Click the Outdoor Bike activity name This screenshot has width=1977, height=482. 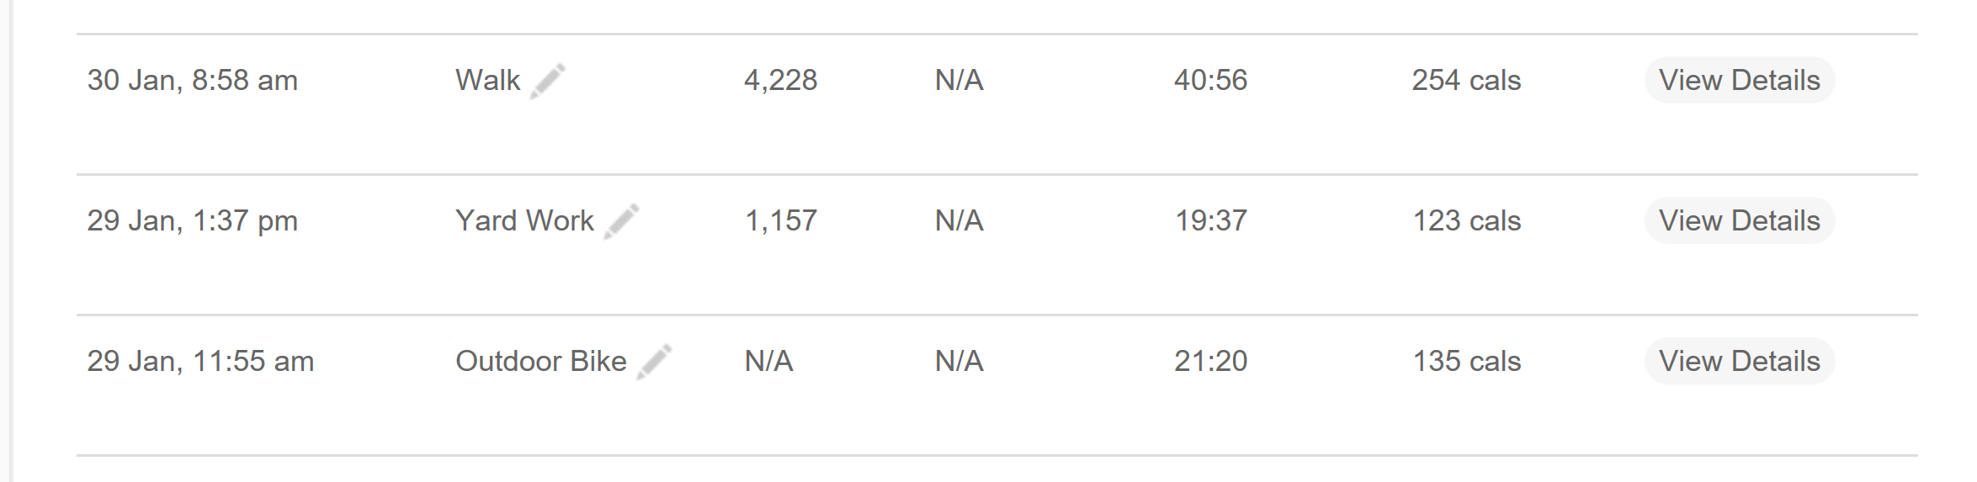(541, 361)
